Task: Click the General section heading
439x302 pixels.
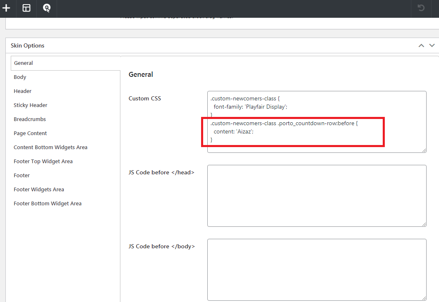Action: [141, 74]
